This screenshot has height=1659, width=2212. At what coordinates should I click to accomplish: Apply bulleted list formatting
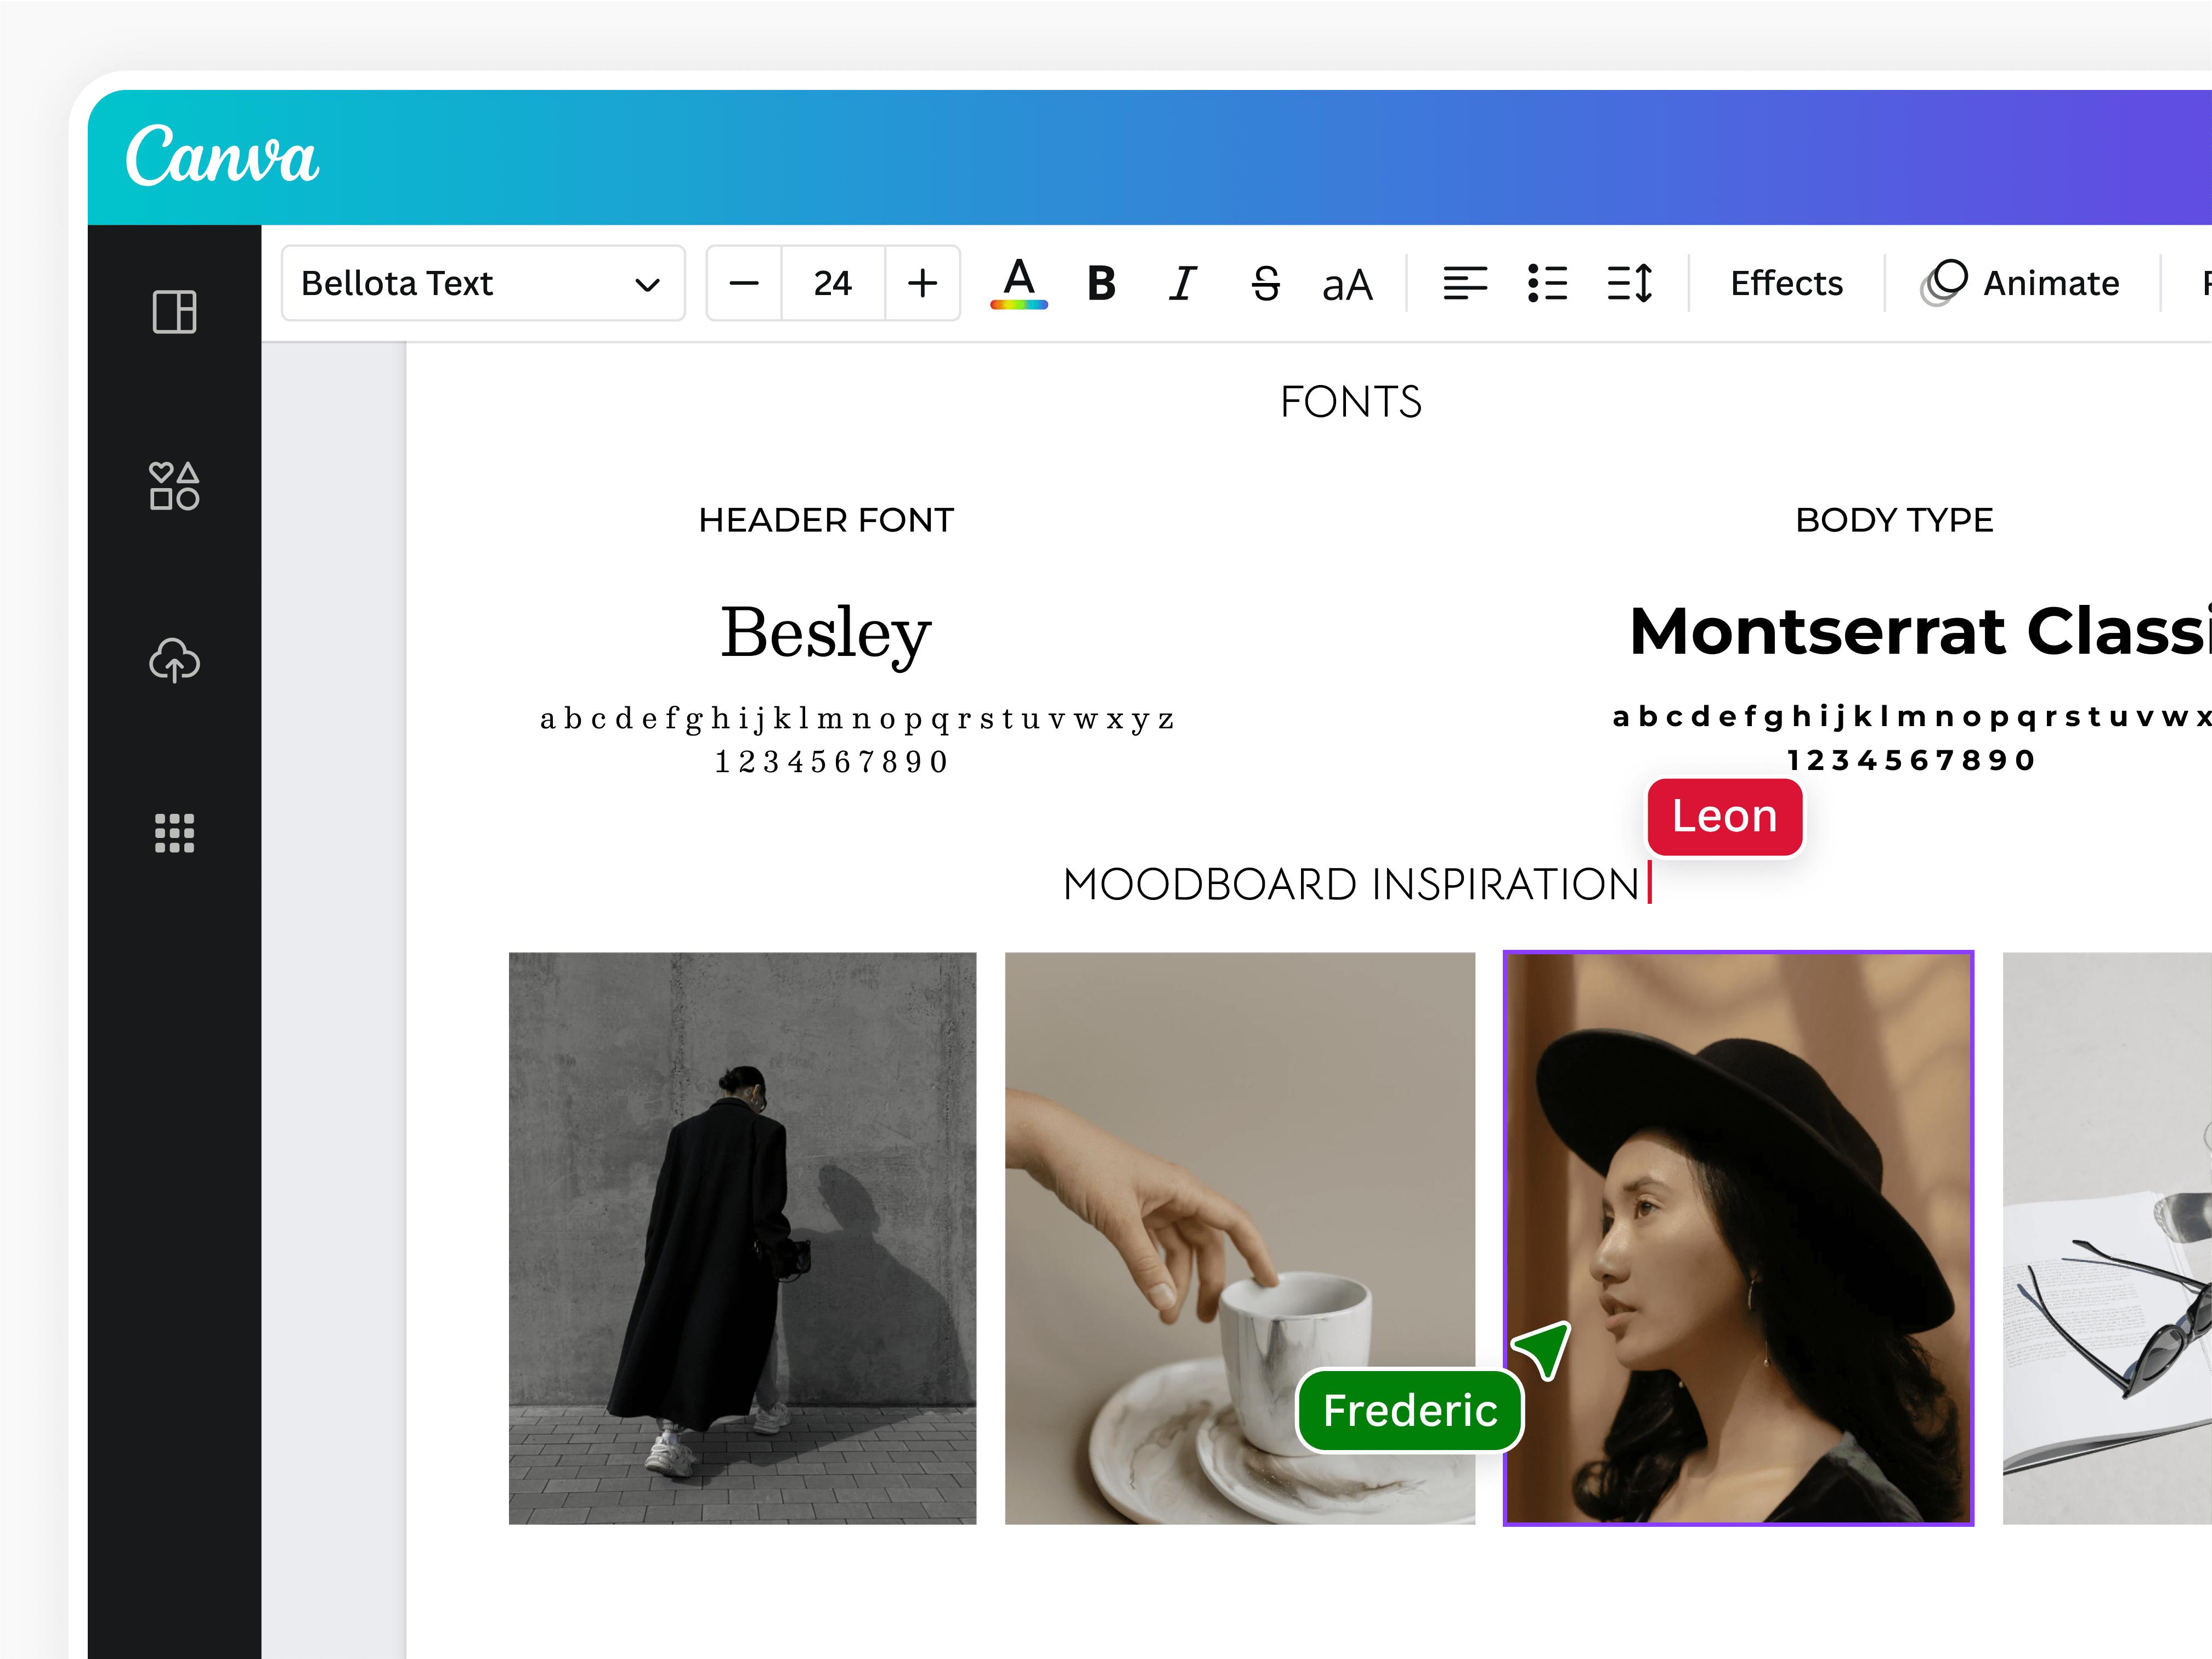1547,284
